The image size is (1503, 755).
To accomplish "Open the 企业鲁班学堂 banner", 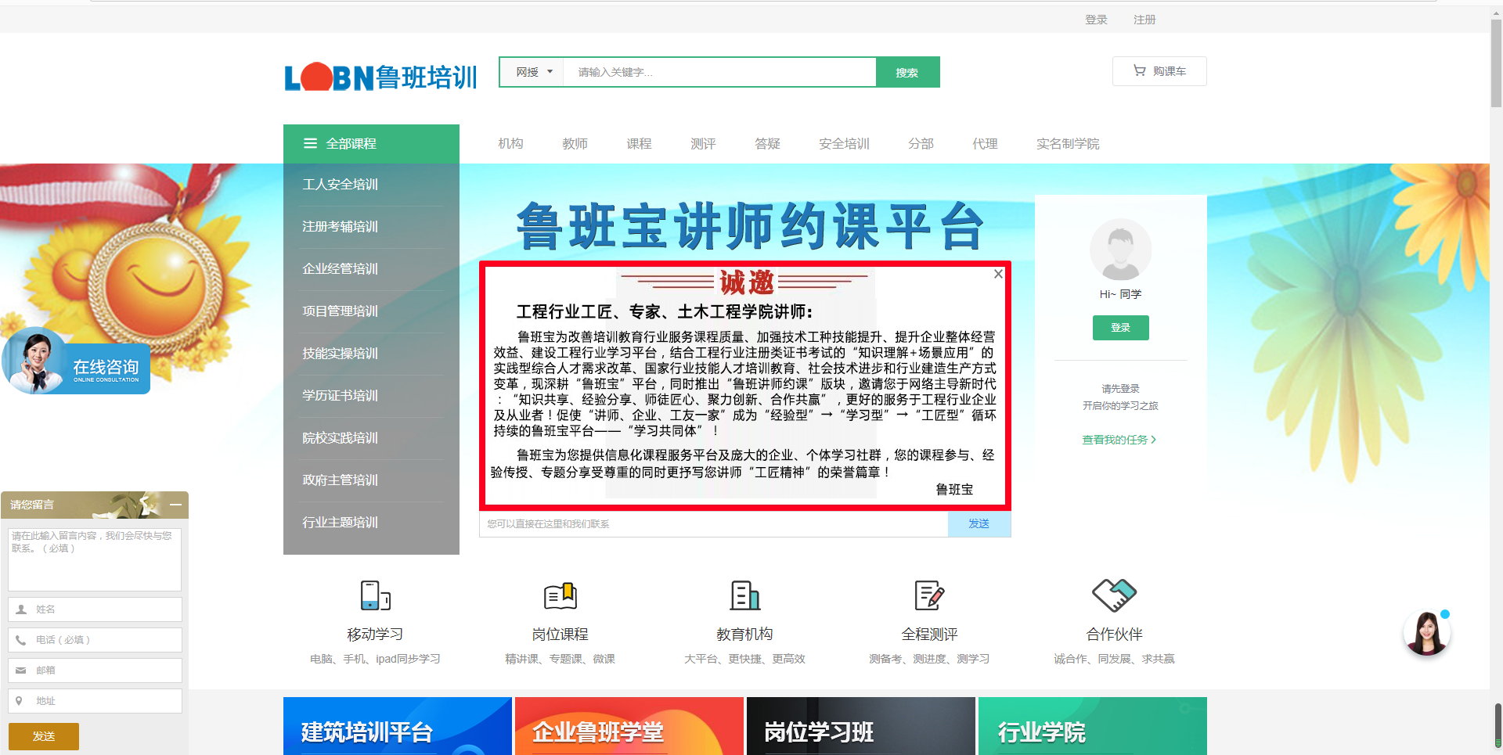I will [x=629, y=726].
